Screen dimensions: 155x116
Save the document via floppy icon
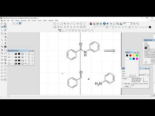click(x=98, y=24)
